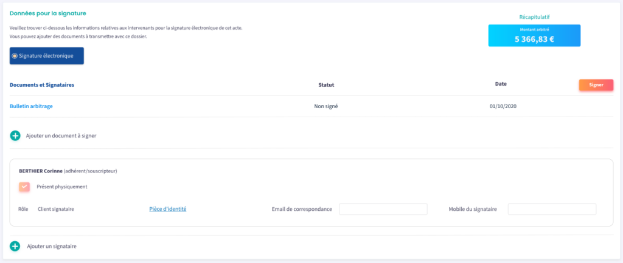Screen dimensions: 623x263
Task: Click the plus icon for adding a signatory
Action: point(15,246)
